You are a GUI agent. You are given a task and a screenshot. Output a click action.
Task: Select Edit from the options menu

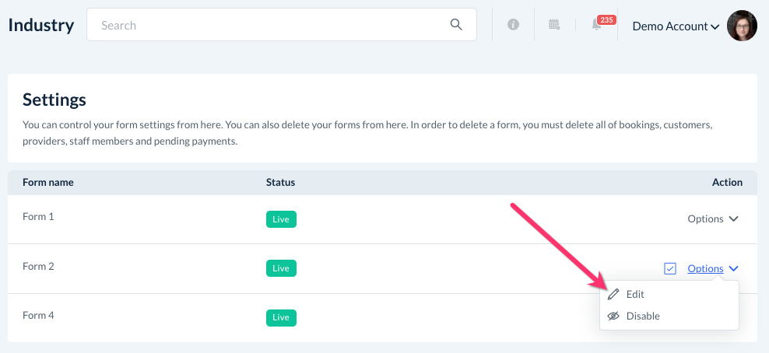tap(635, 295)
